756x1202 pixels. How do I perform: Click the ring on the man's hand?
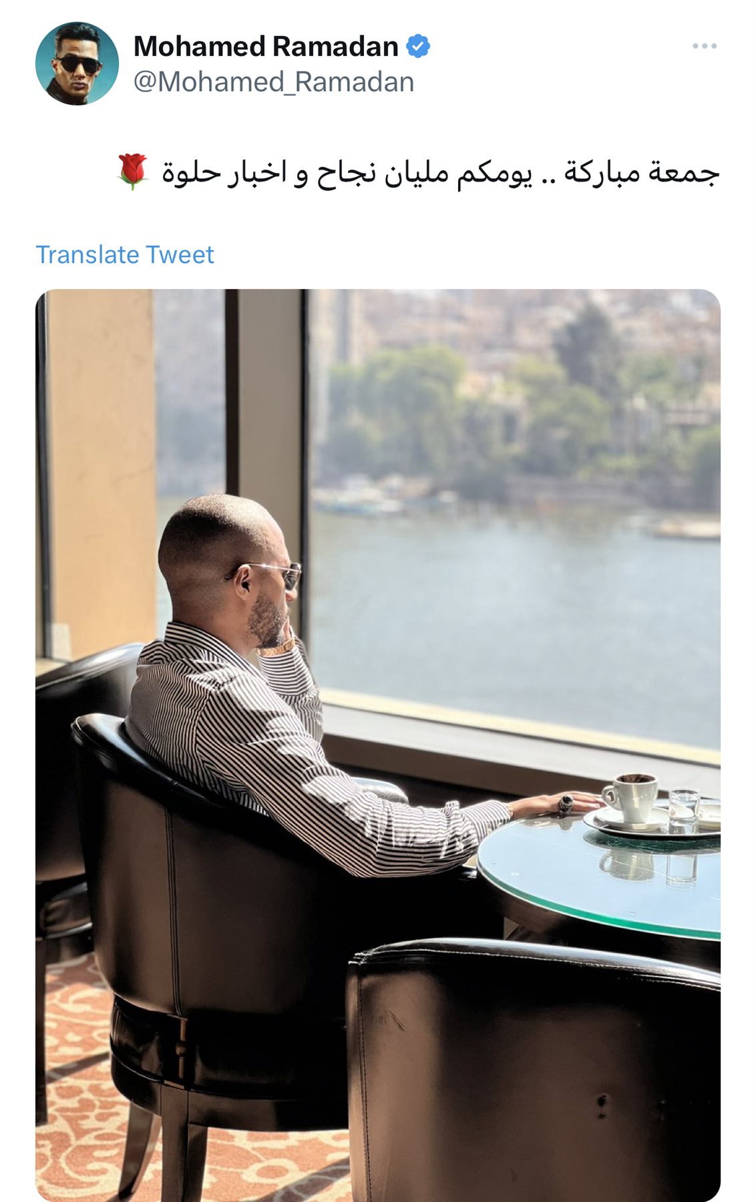coord(566,803)
